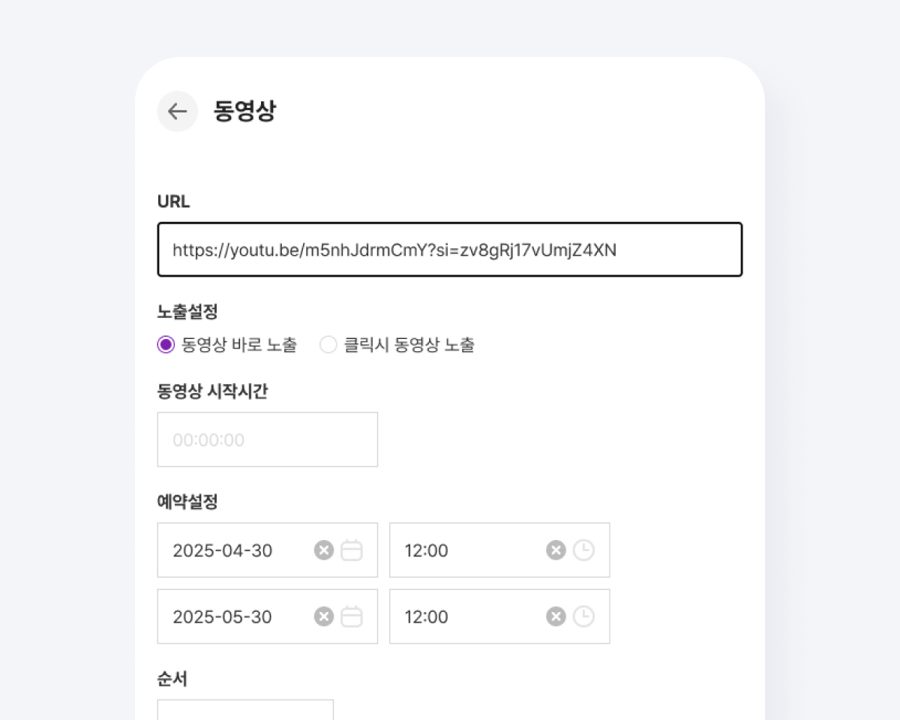Go back using the arrow beside 동영상
The height and width of the screenshot is (720, 900).
pyautogui.click(x=177, y=111)
